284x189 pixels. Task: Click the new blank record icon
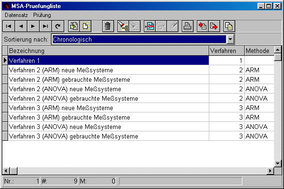click(86, 26)
